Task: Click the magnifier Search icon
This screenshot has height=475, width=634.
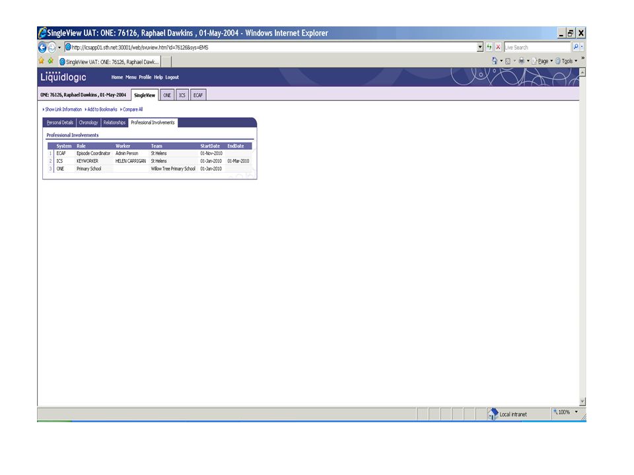Action: coord(575,47)
